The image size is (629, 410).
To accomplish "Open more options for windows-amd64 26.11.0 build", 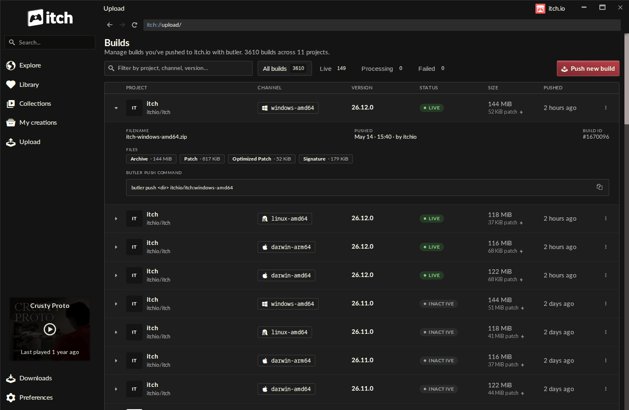I will click(x=606, y=304).
